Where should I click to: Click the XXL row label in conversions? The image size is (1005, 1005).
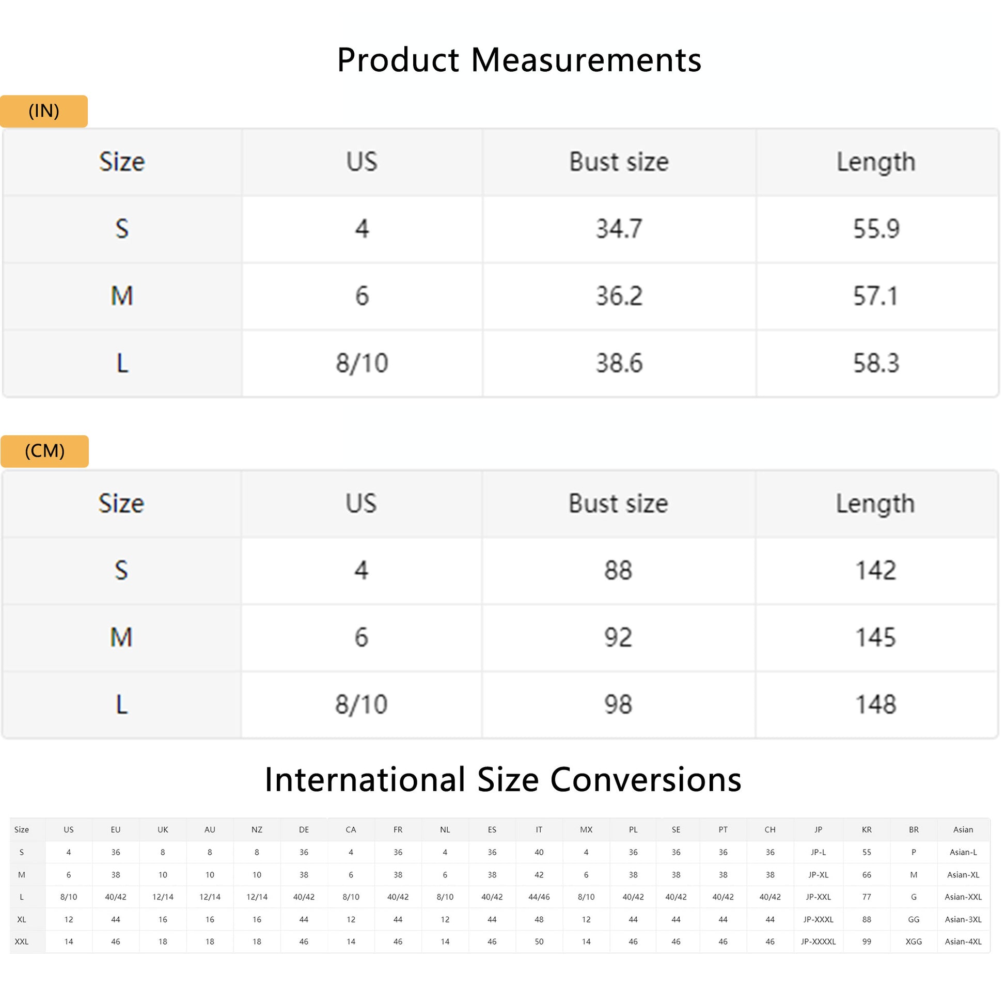pyautogui.click(x=21, y=941)
